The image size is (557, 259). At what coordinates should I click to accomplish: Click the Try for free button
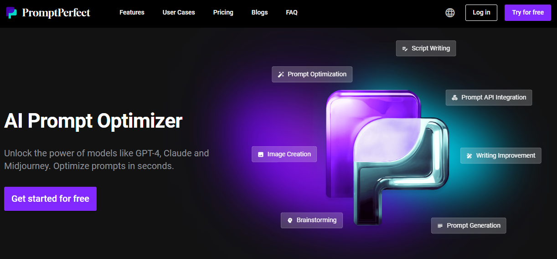(x=527, y=13)
